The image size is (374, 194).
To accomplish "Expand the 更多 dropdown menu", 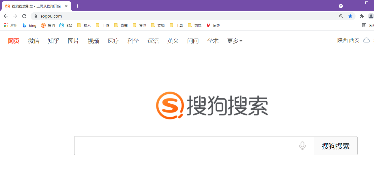I will coord(235,41).
